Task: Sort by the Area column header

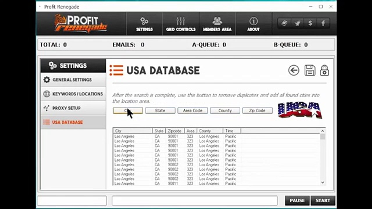Action: pyautogui.click(x=191, y=131)
